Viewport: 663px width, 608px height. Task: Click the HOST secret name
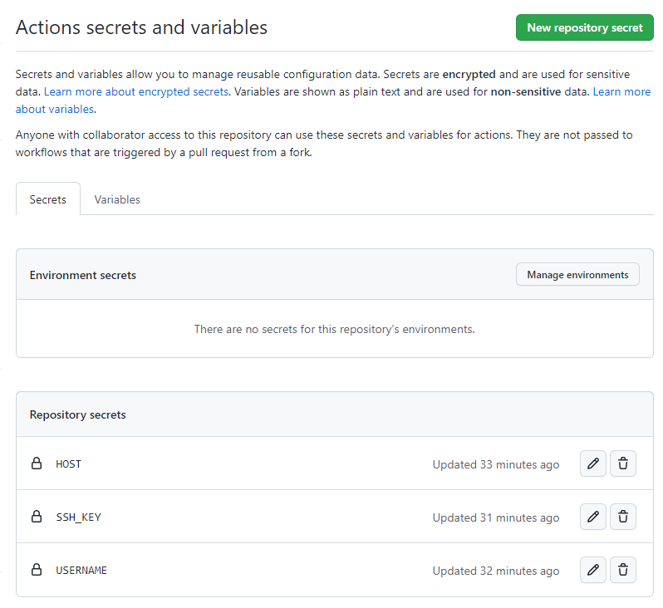tap(68, 464)
